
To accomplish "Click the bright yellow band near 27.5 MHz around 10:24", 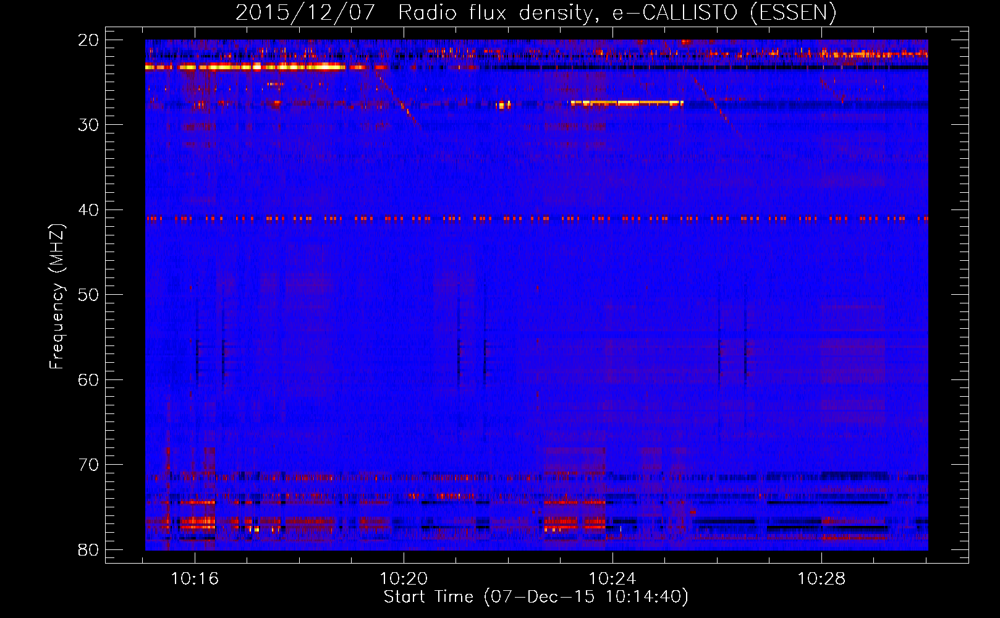I will click(x=626, y=103).
